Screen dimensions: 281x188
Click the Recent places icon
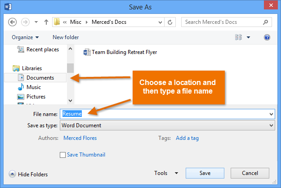pos(21,49)
